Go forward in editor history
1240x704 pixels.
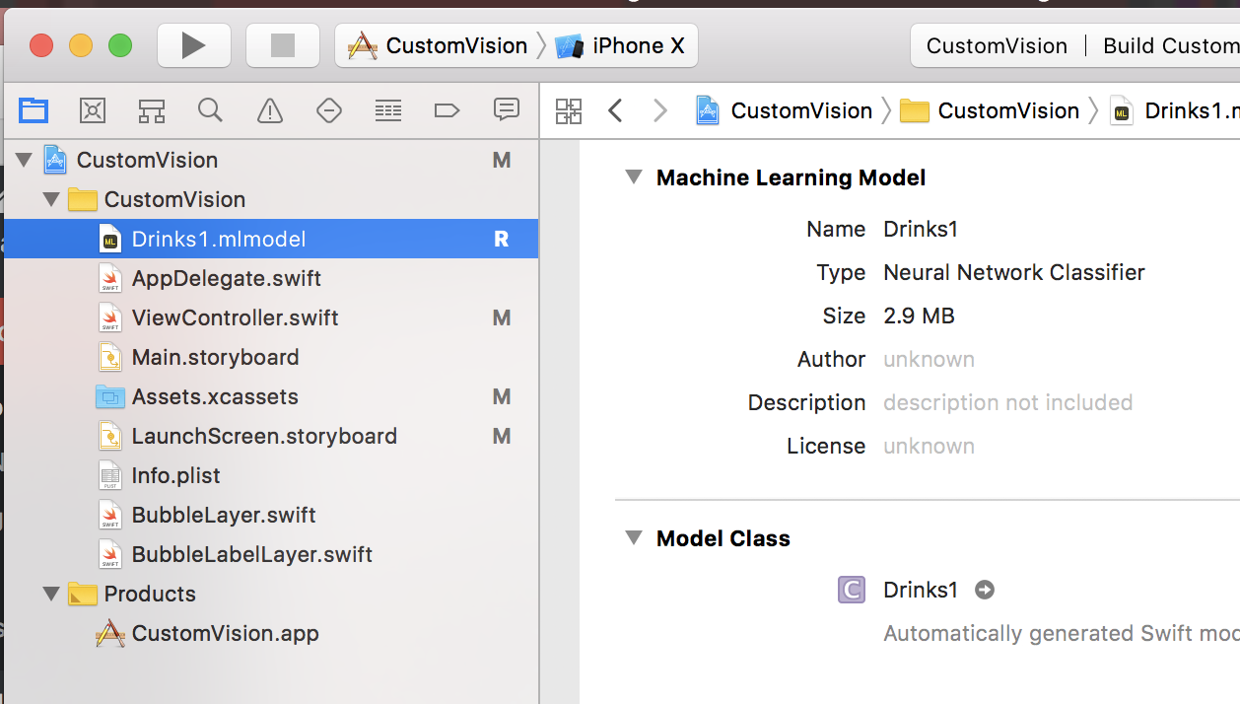659,110
